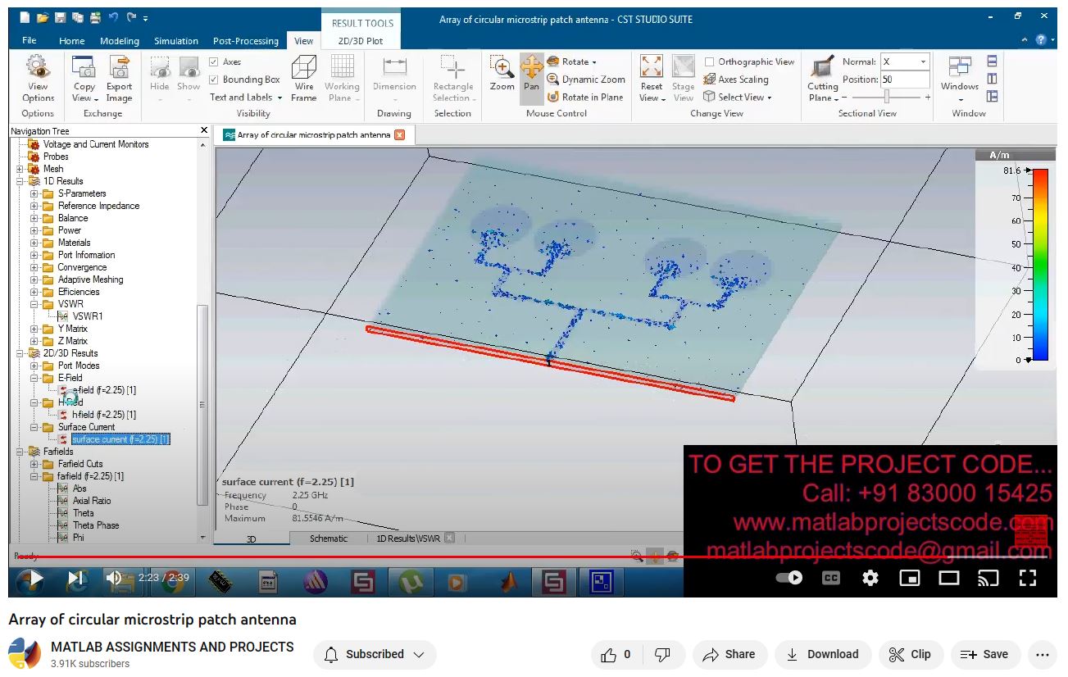Click the Clip button

911,654
